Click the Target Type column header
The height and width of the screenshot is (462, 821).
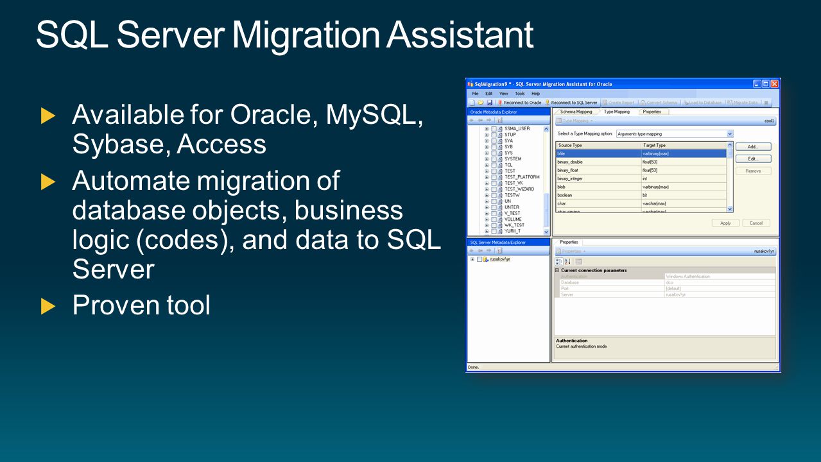684,146
